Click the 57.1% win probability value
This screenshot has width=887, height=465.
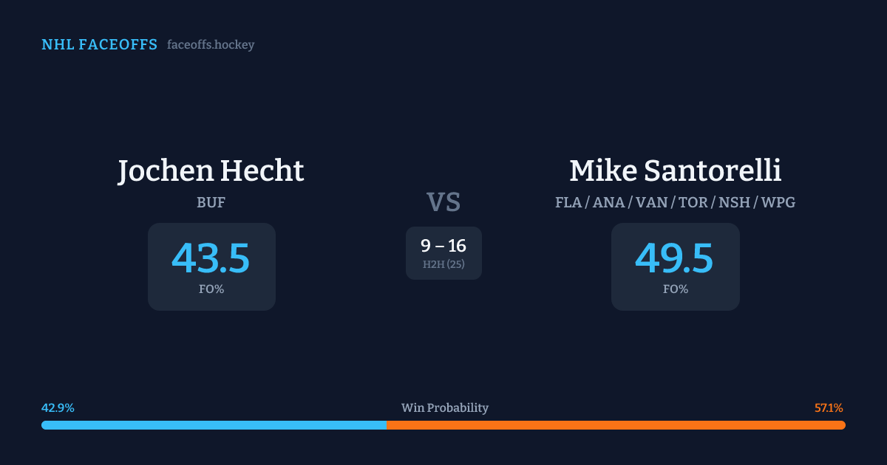tap(829, 408)
